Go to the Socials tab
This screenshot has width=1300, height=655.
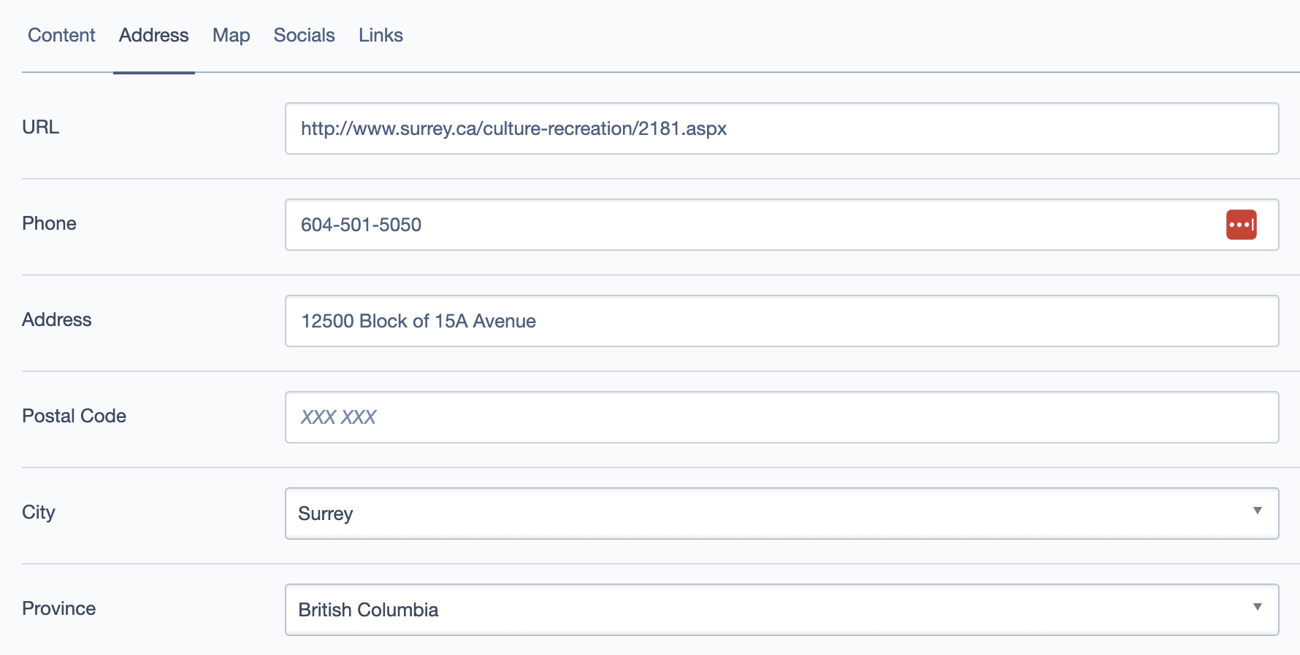click(x=304, y=35)
